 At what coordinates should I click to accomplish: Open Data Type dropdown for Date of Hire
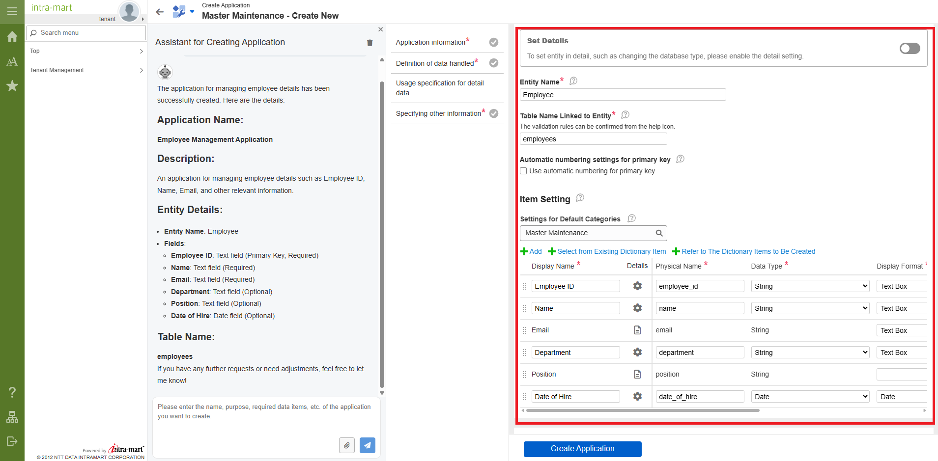coord(810,397)
